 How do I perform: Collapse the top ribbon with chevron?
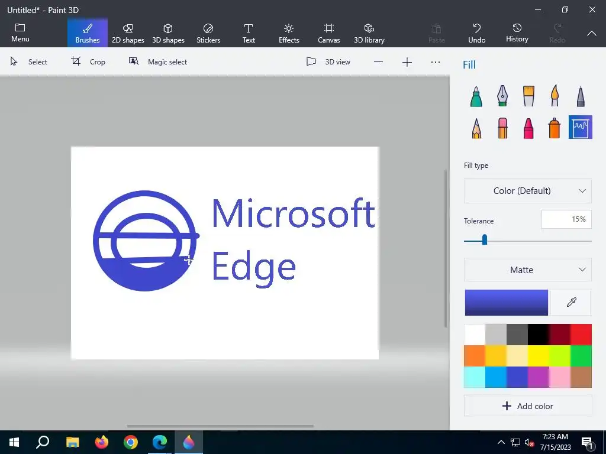point(591,34)
